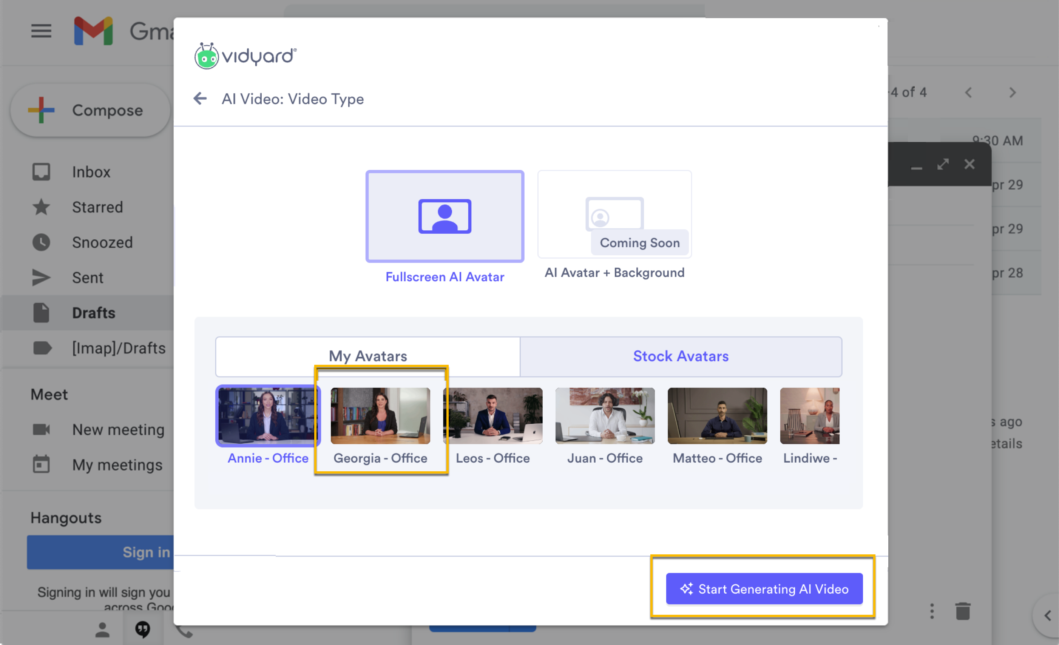Click the Leos - Office name label
The width and height of the screenshot is (1059, 645).
[x=493, y=458]
